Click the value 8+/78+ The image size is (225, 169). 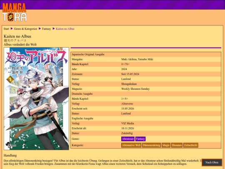125,64
